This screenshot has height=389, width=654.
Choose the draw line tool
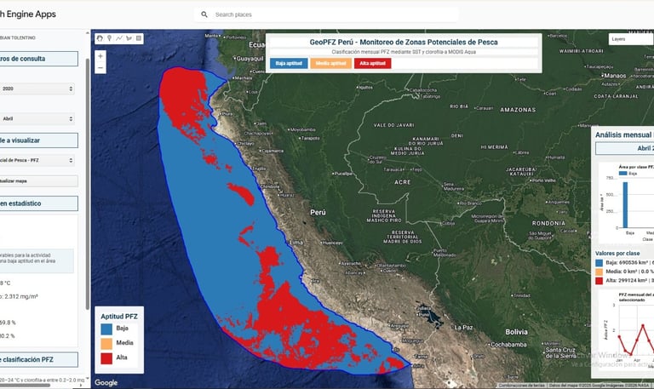119,38
